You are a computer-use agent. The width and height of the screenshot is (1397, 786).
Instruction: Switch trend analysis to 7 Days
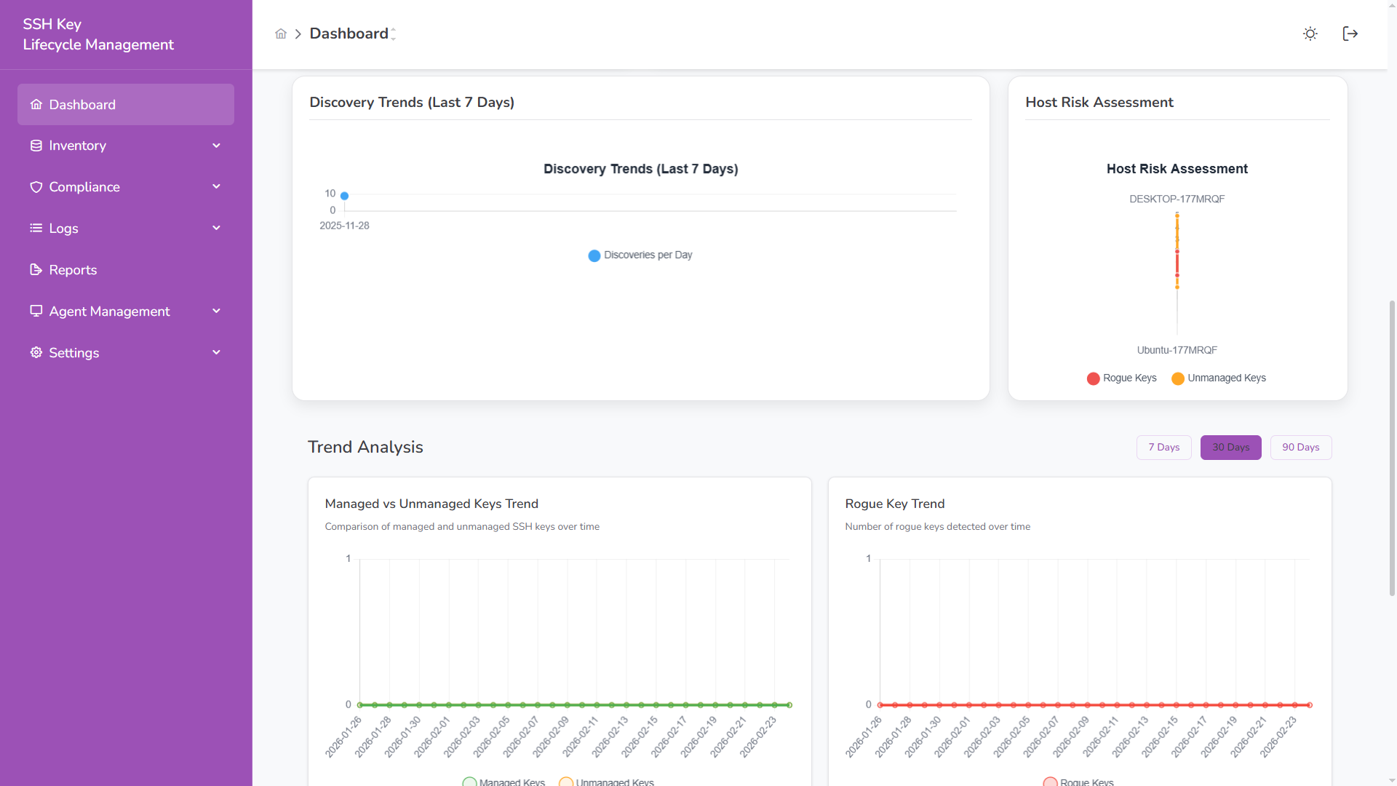1163,447
